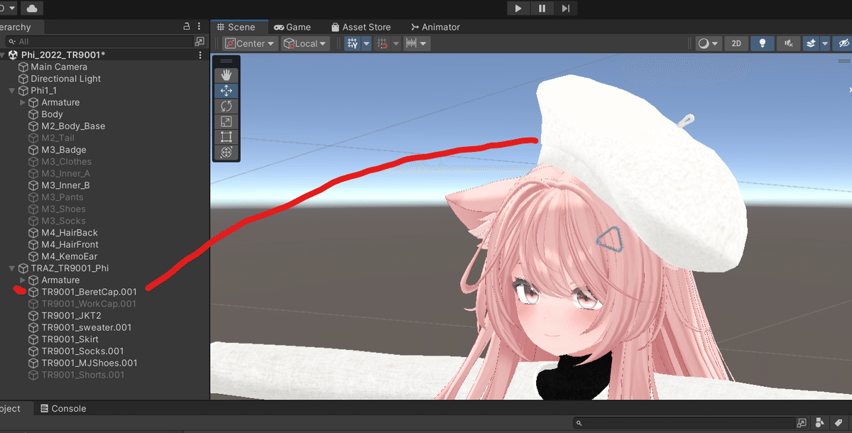This screenshot has width=852, height=433.
Task: Select the TR9001_MJShoes.001 object
Action: [89, 363]
